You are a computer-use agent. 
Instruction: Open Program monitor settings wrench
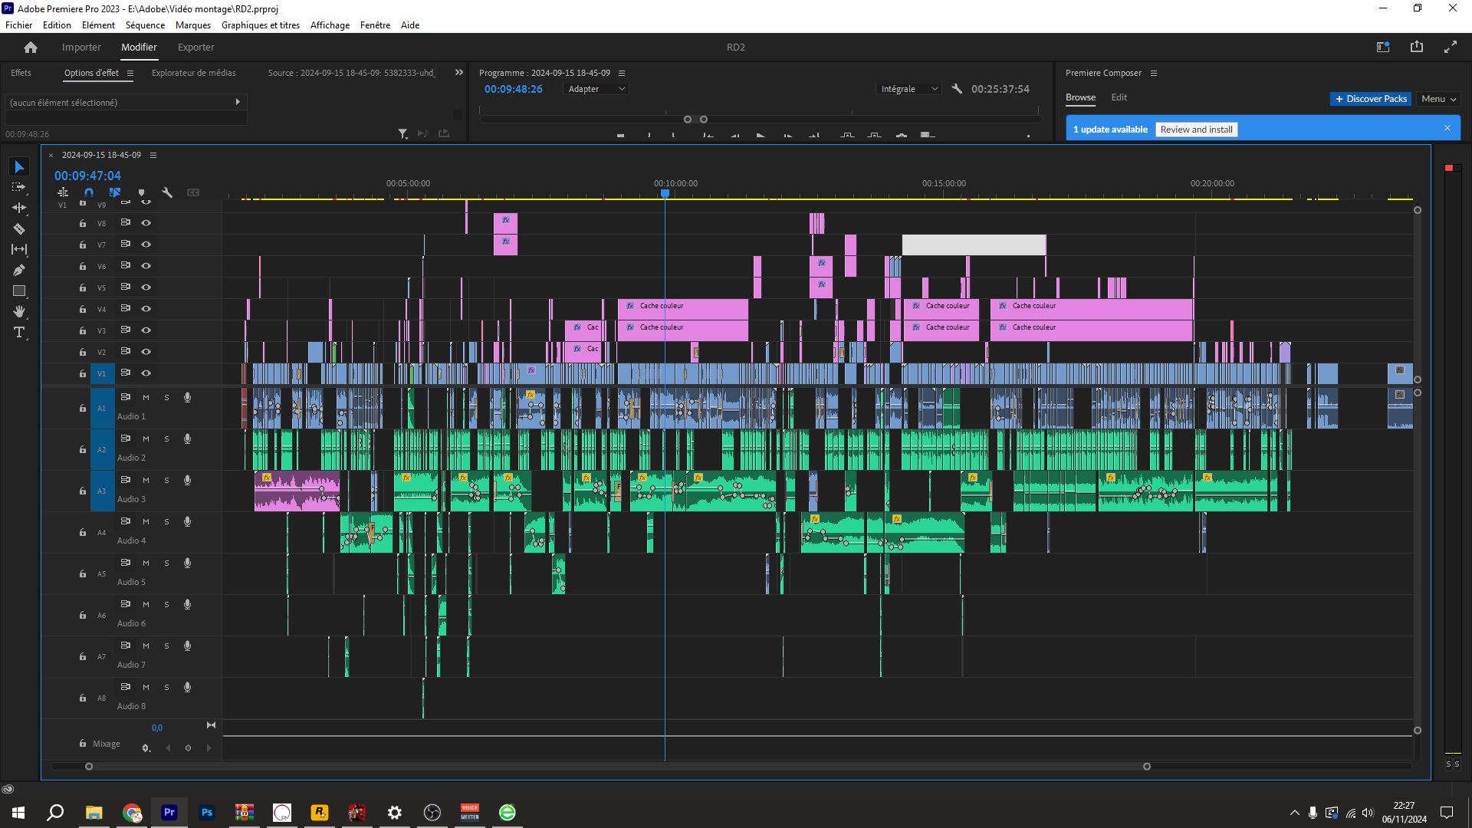click(957, 89)
